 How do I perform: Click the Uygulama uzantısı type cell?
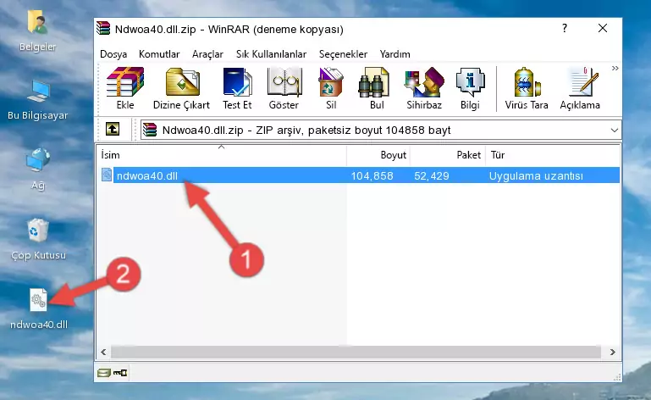536,176
